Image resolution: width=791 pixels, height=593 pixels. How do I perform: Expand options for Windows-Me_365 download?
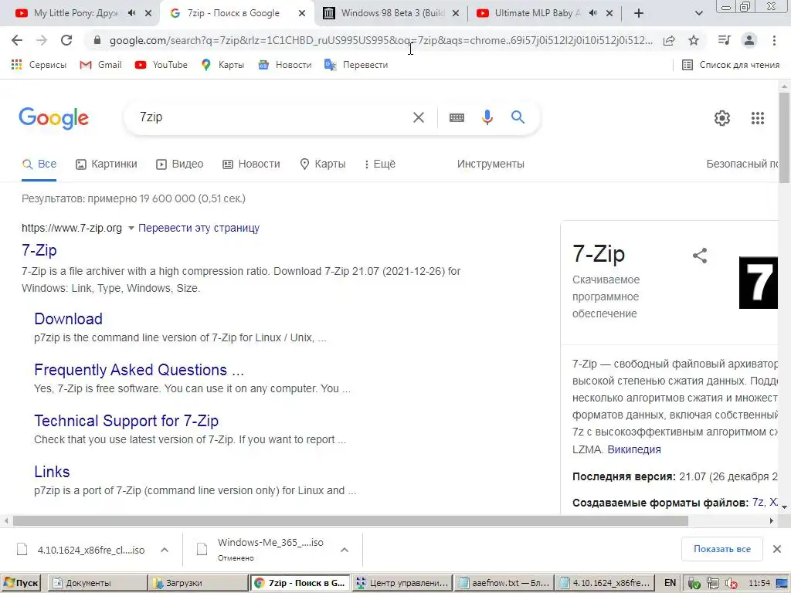345,550
